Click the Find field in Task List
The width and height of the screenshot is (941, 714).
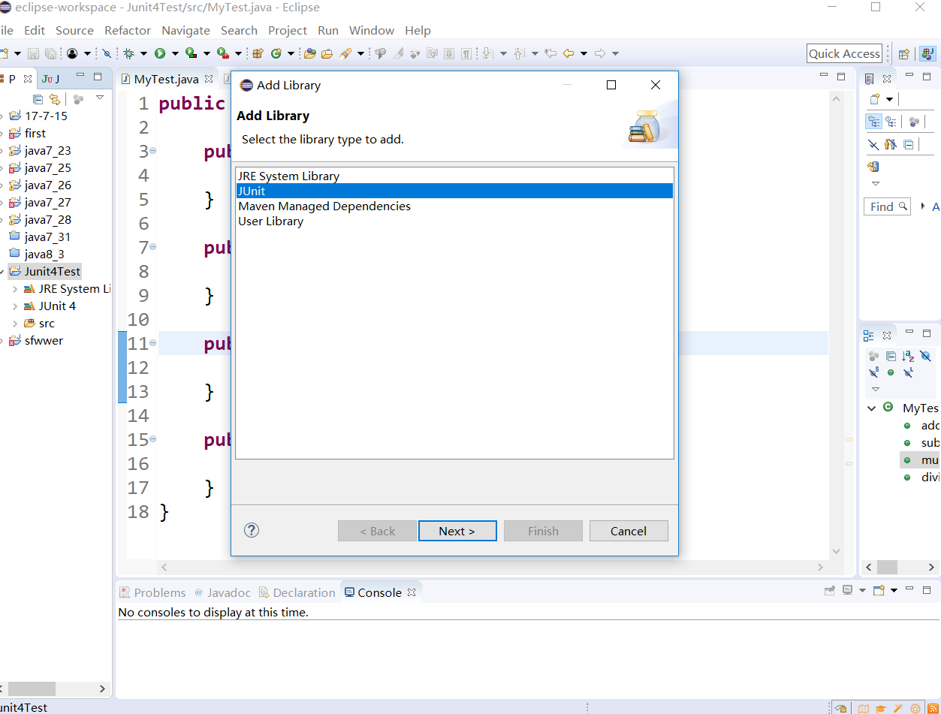tap(888, 206)
